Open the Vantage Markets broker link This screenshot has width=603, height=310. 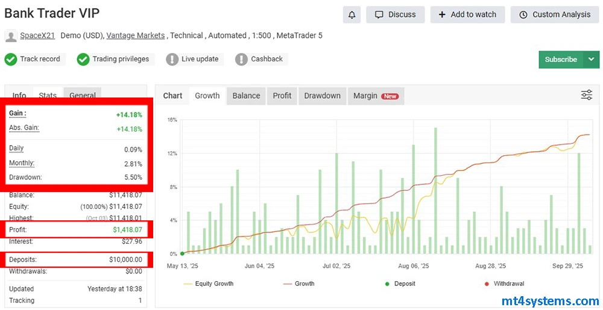tap(135, 36)
